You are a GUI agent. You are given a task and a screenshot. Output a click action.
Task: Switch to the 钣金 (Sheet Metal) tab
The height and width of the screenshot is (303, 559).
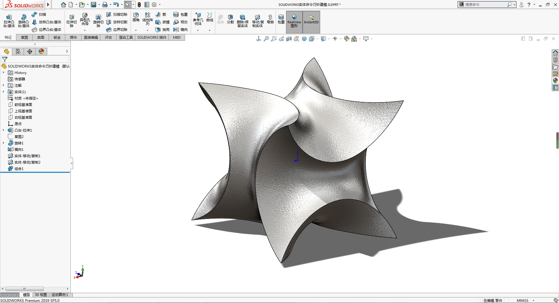tap(57, 38)
